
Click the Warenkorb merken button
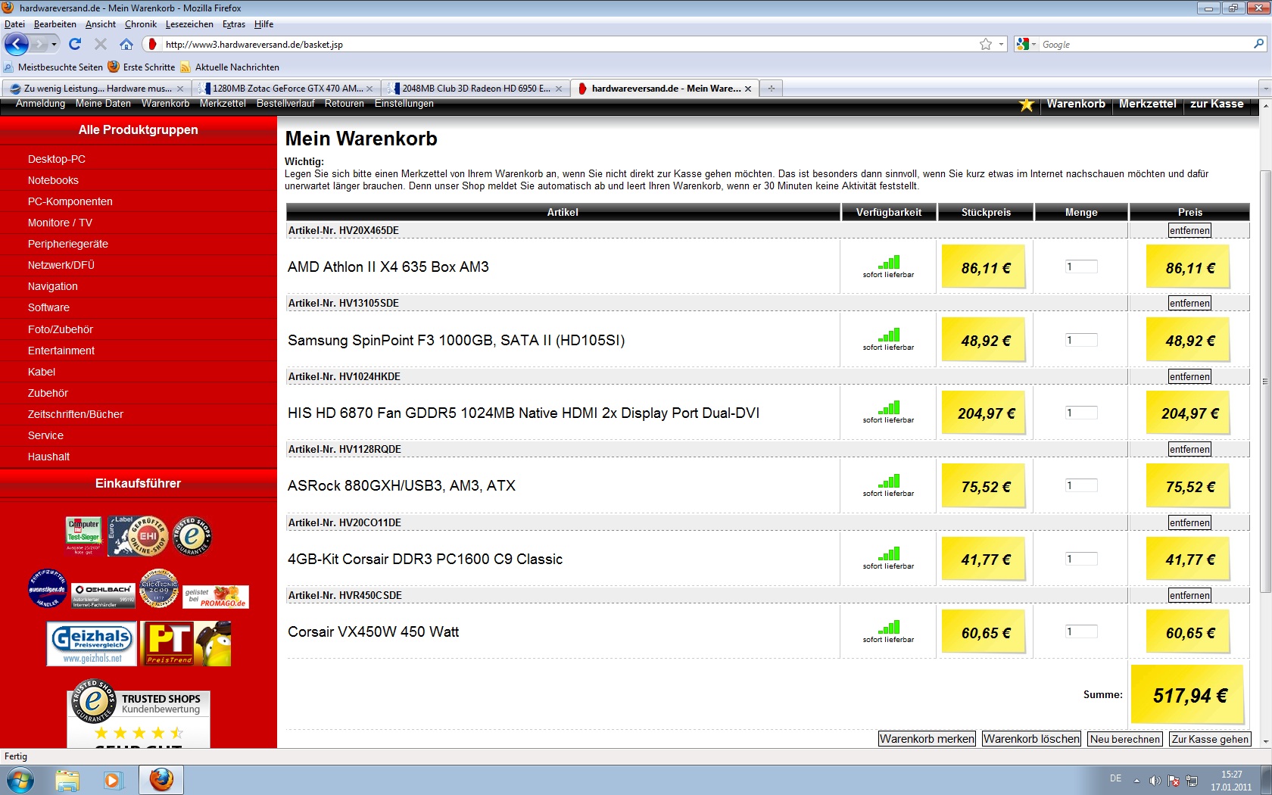(x=927, y=739)
